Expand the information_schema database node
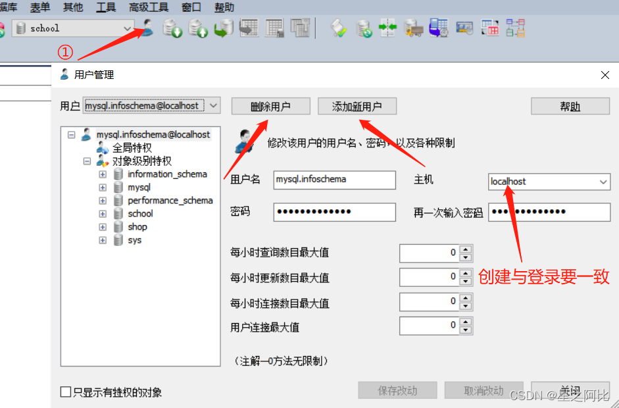Image resolution: width=619 pixels, height=408 pixels. click(103, 174)
